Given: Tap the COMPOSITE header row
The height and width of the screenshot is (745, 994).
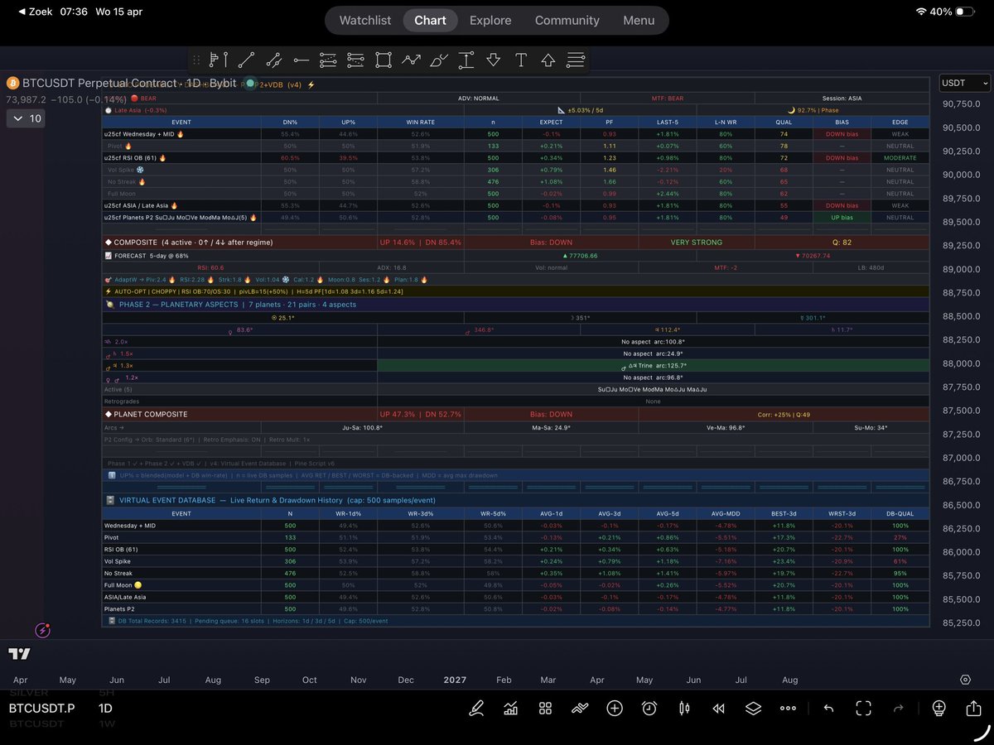Looking at the screenshot, I should [x=515, y=243].
